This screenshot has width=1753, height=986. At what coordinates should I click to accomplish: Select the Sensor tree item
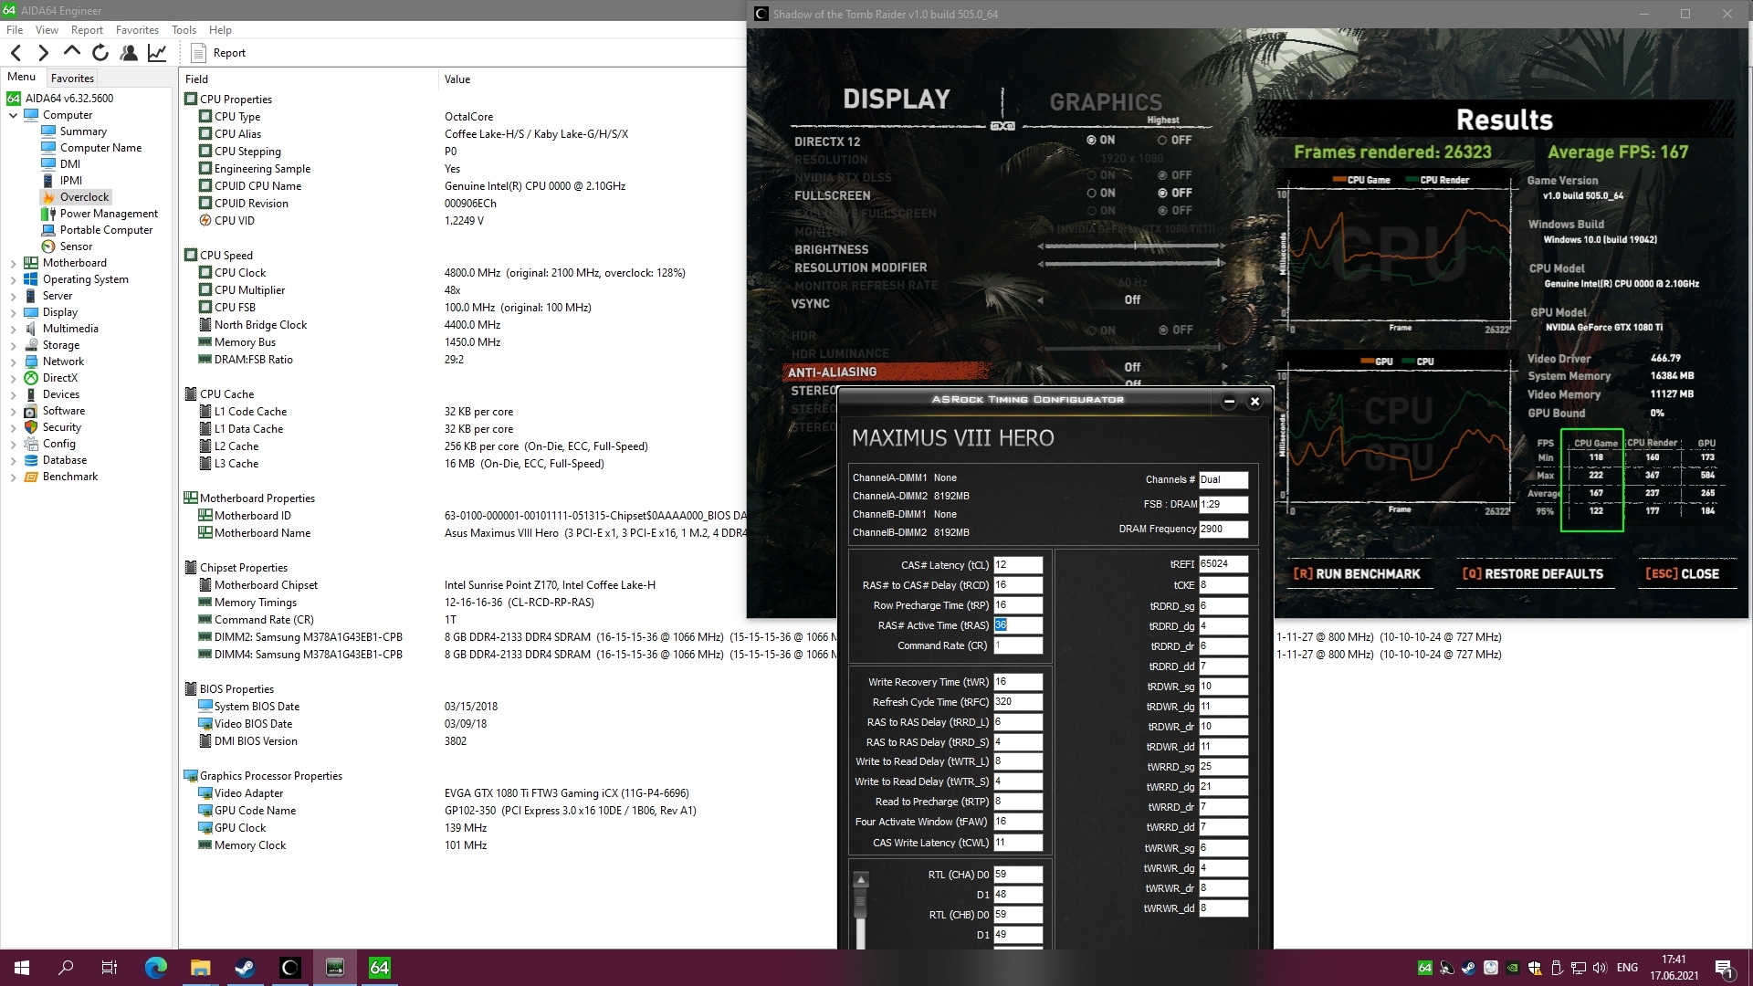(76, 246)
